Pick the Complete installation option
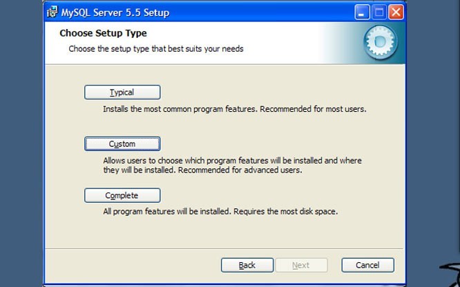 pyautogui.click(x=122, y=196)
